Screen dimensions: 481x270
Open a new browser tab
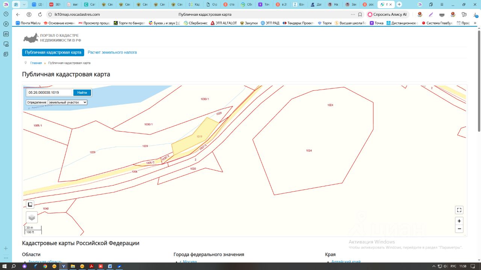tap(399, 4)
